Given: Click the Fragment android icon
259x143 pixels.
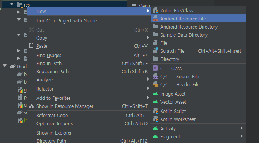Looking at the screenshot, I should (x=155, y=136).
